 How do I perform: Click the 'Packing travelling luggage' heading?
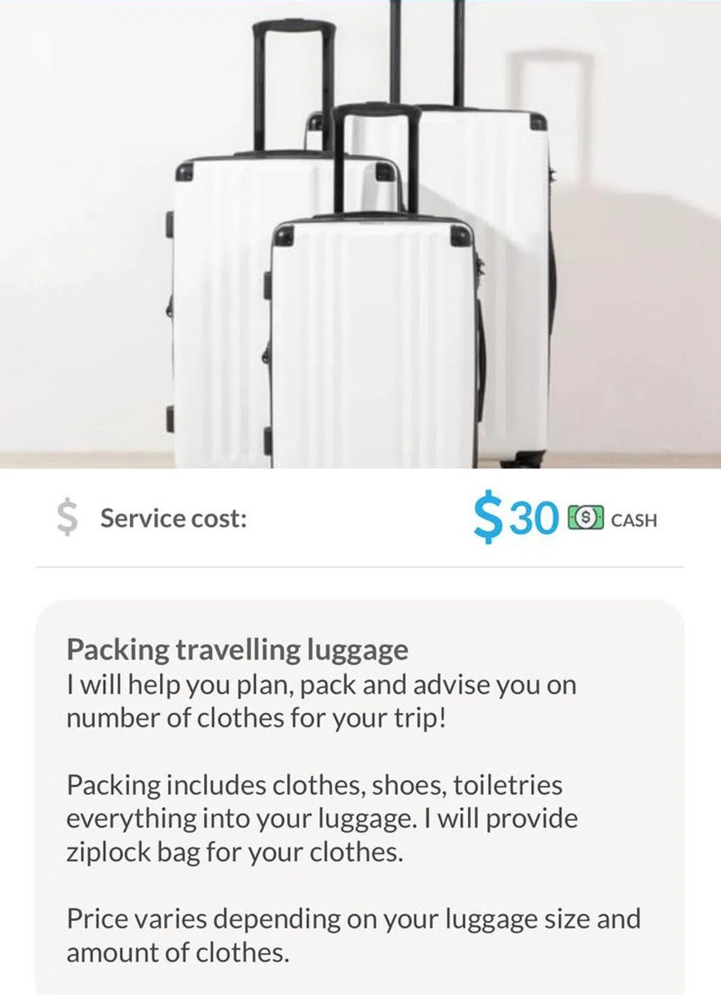(237, 650)
